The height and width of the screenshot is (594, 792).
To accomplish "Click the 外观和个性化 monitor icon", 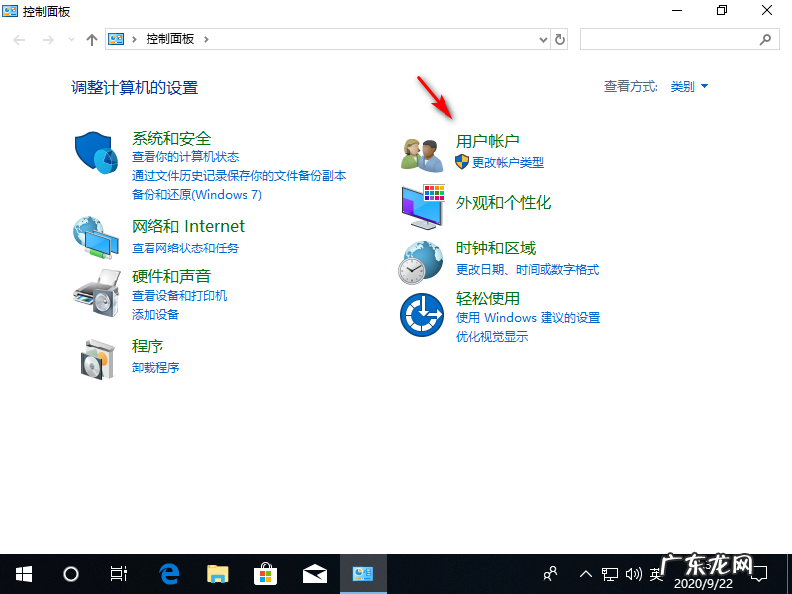I will (421, 208).
